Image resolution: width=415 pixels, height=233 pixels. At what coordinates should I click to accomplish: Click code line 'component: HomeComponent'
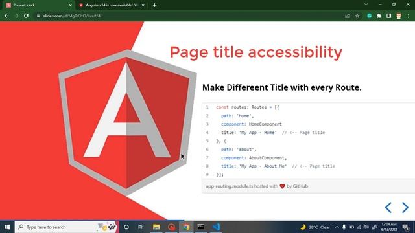pyautogui.click(x=252, y=124)
